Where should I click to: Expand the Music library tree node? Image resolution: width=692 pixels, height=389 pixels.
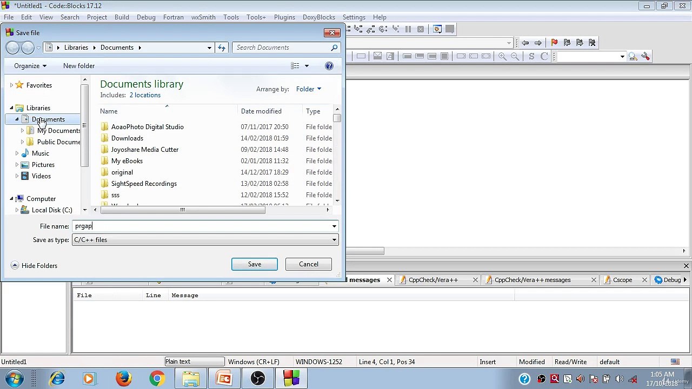pos(17,153)
